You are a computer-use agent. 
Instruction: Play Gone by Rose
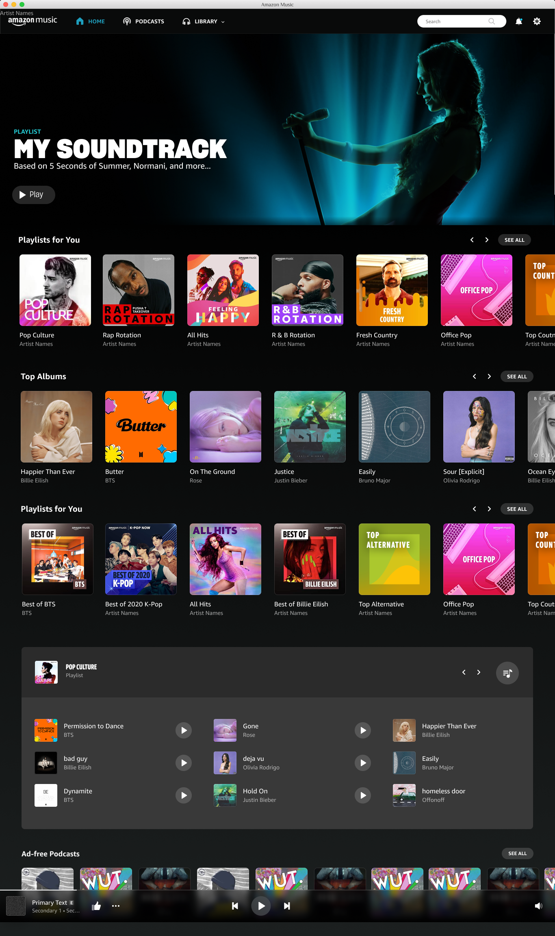pyautogui.click(x=363, y=730)
